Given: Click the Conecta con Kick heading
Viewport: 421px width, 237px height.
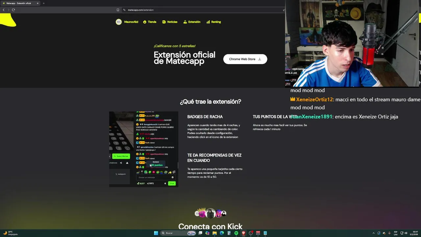Looking at the screenshot, I should (210, 226).
